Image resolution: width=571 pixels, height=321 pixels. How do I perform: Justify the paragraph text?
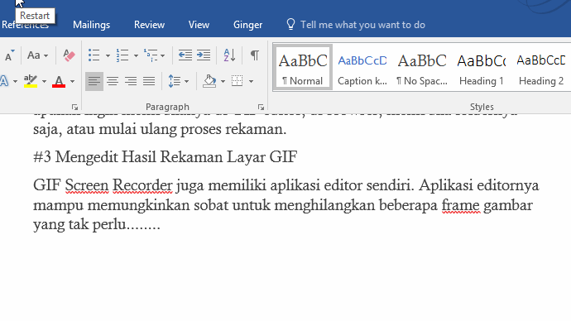pyautogui.click(x=149, y=81)
